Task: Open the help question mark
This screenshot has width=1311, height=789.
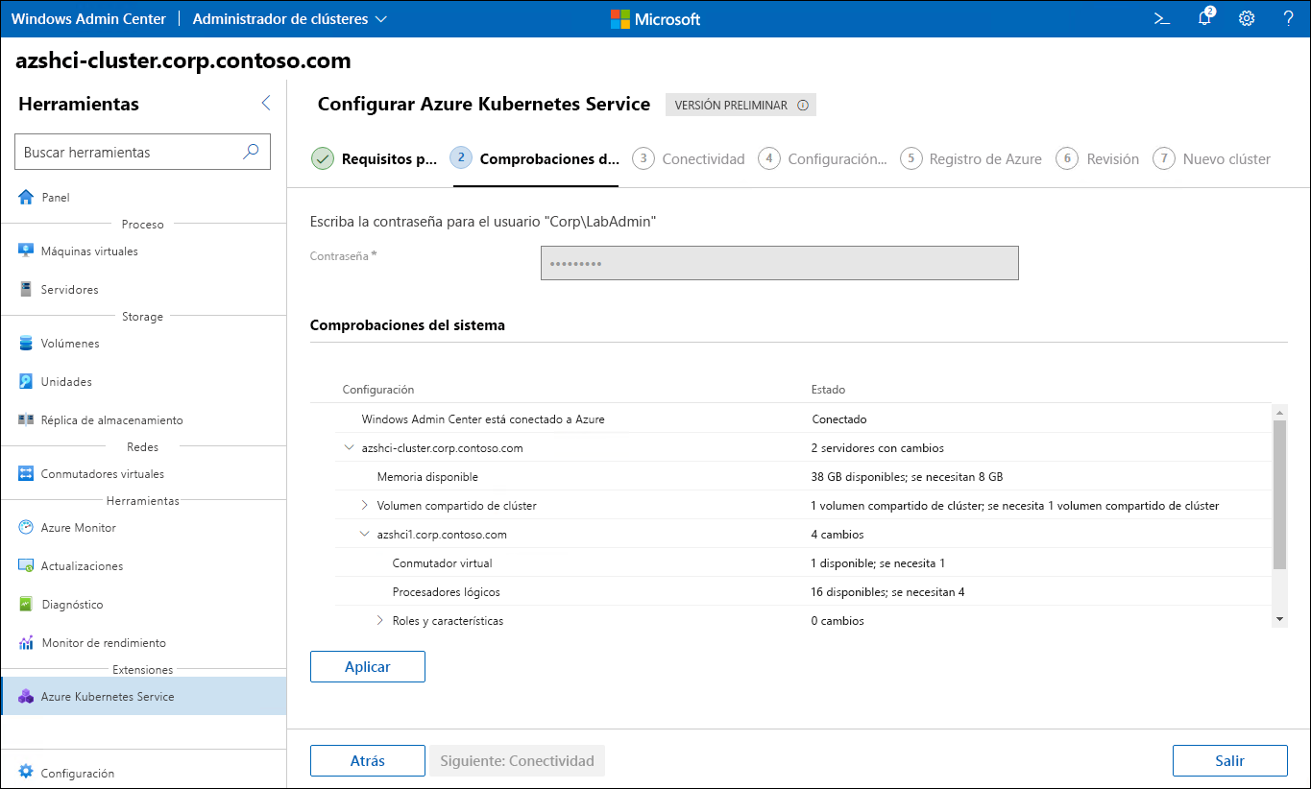Action: pos(1289,18)
